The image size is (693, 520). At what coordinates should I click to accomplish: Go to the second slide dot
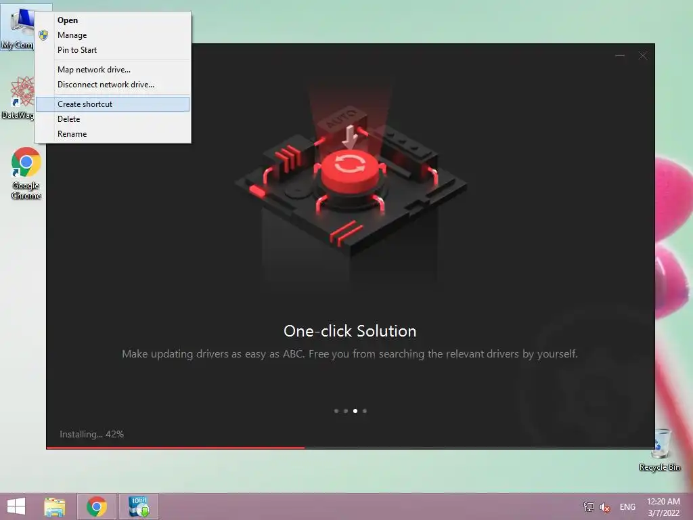(x=346, y=411)
